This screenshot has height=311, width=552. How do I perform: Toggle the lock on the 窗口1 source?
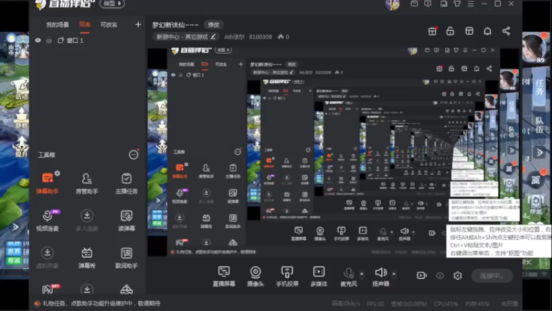tap(49, 41)
